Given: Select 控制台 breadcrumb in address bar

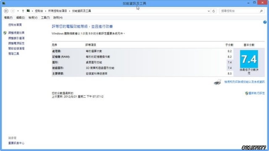Looking at the screenshot, I should pyautogui.click(x=39, y=11).
